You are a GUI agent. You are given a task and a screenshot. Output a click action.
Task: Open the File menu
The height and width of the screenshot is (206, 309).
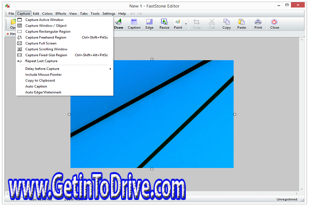click(11, 14)
